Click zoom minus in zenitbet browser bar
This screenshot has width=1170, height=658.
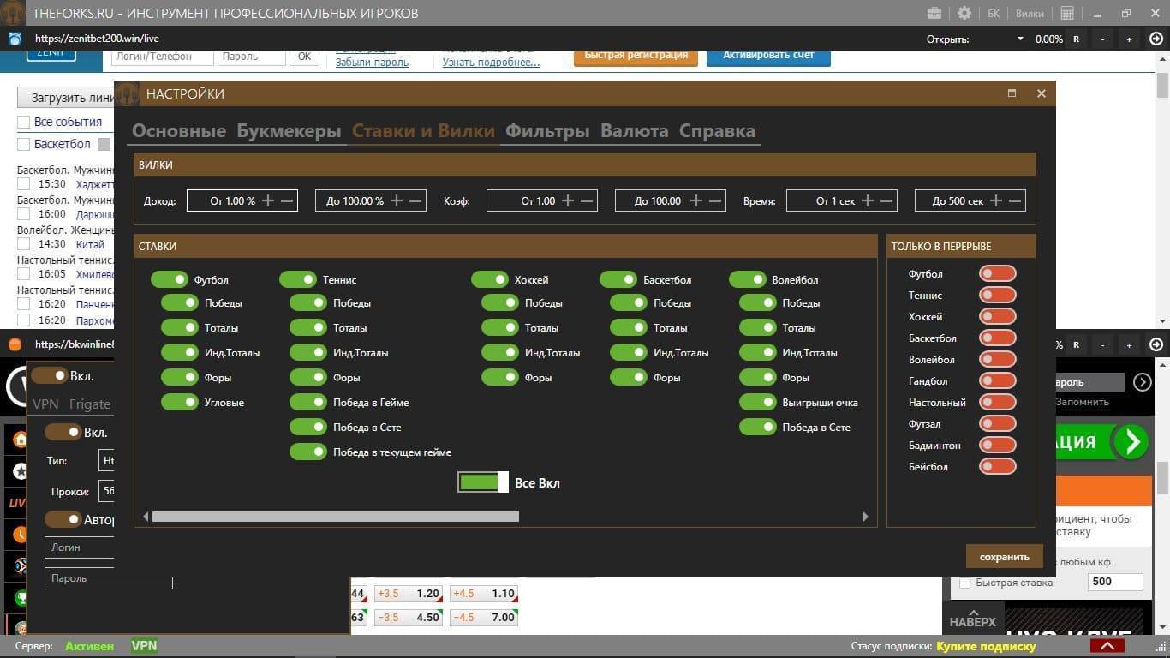[1102, 39]
